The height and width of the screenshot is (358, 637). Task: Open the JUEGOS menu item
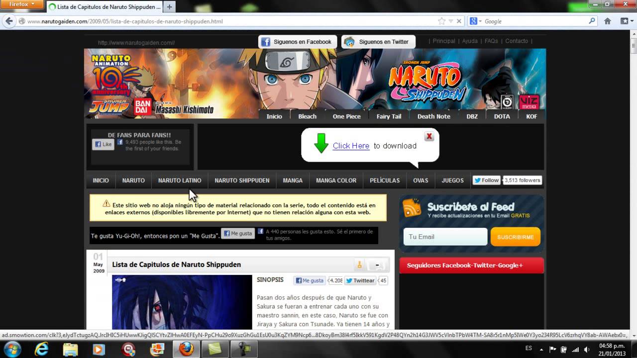click(452, 180)
